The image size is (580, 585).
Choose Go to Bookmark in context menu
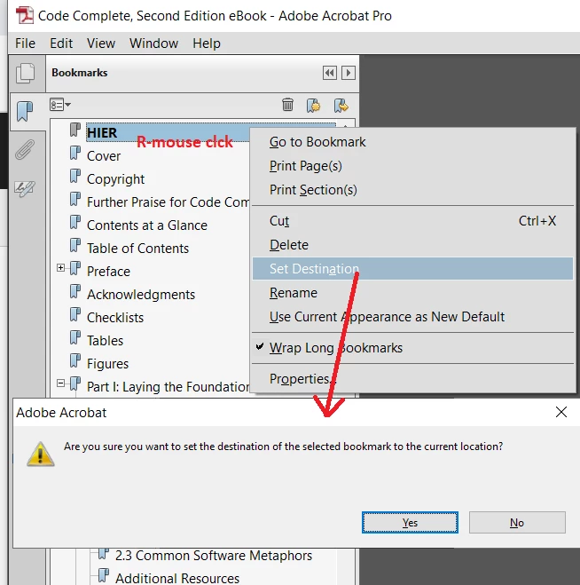click(412, 142)
